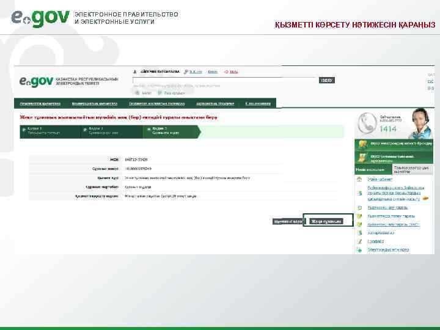This screenshot has width=440, height=330.
Task: Click the key icon in the top user bar
Action: coord(186,72)
